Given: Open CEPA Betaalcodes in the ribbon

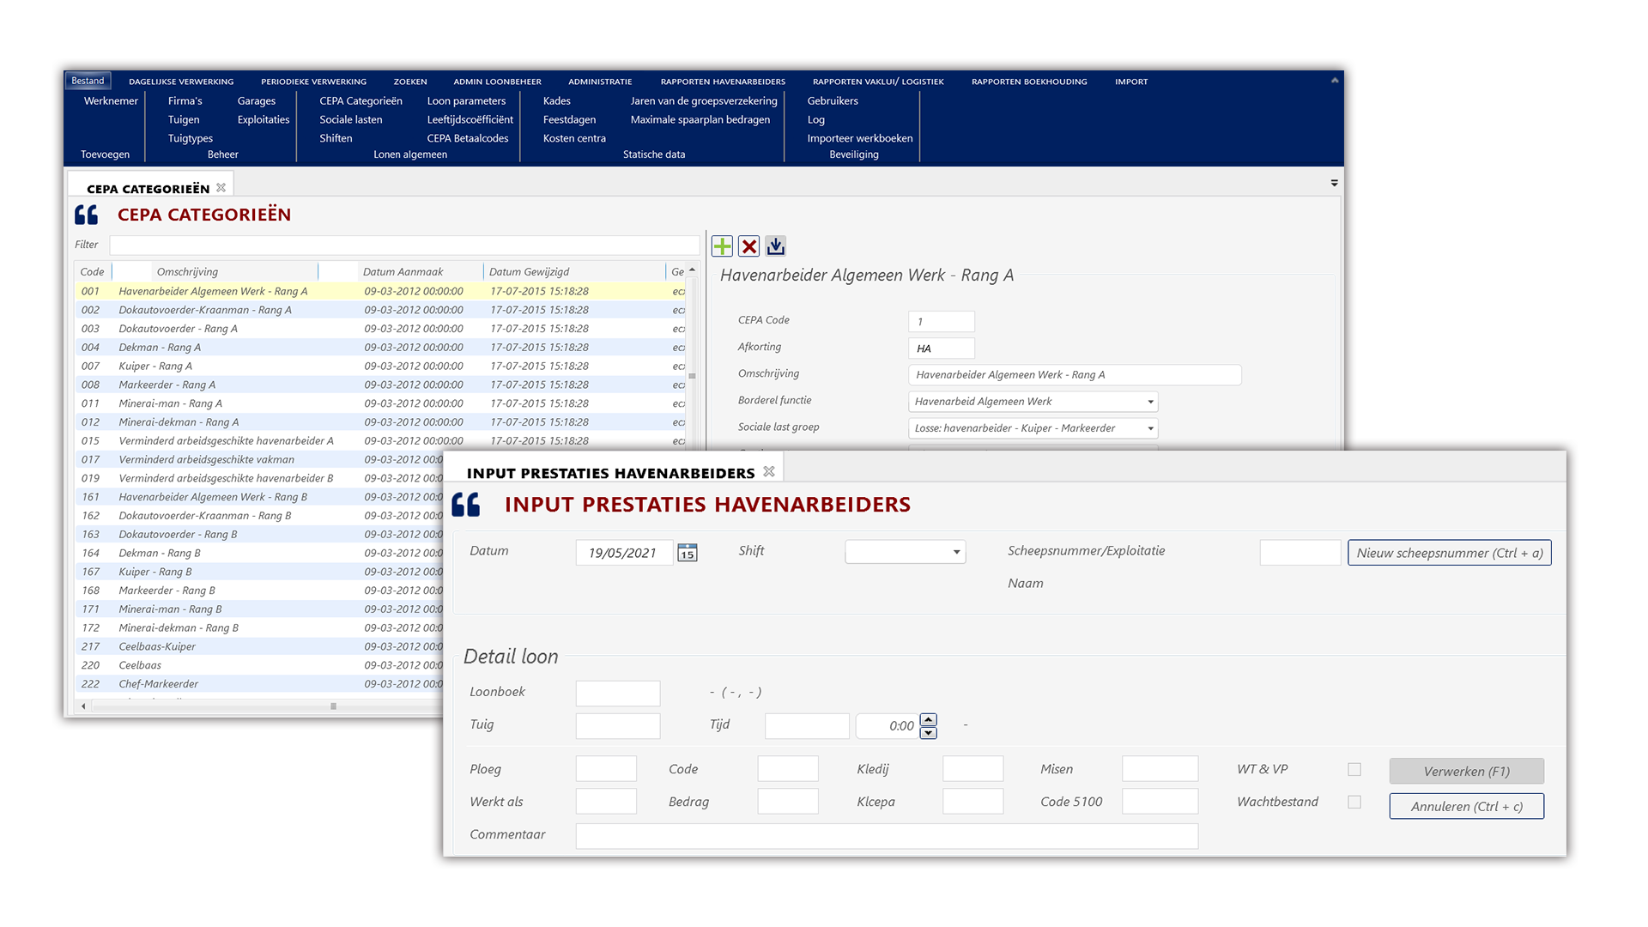Looking at the screenshot, I should pyautogui.click(x=467, y=138).
